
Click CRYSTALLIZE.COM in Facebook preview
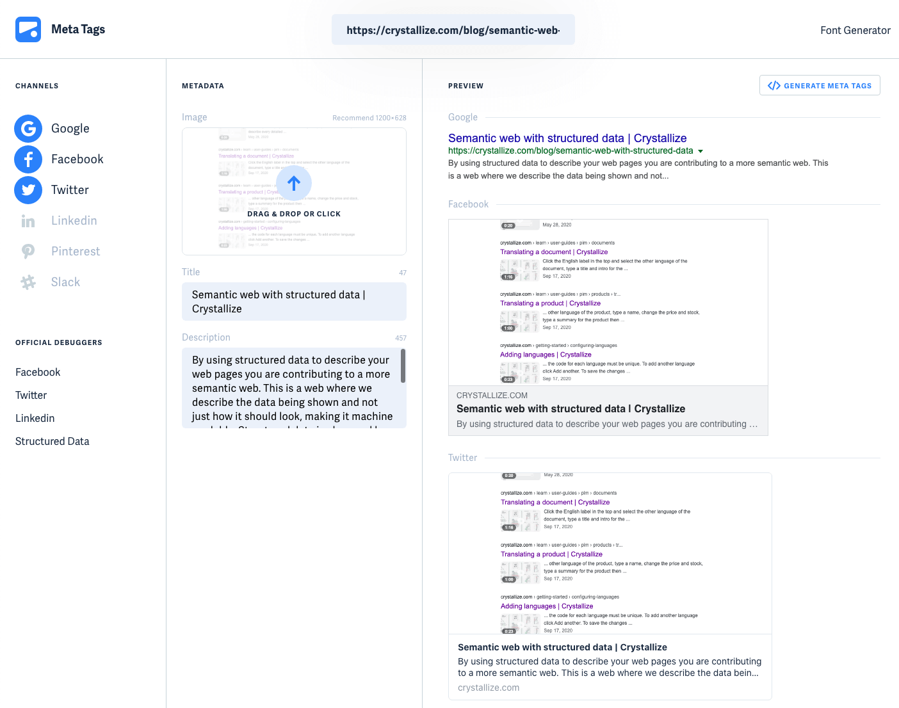click(492, 396)
